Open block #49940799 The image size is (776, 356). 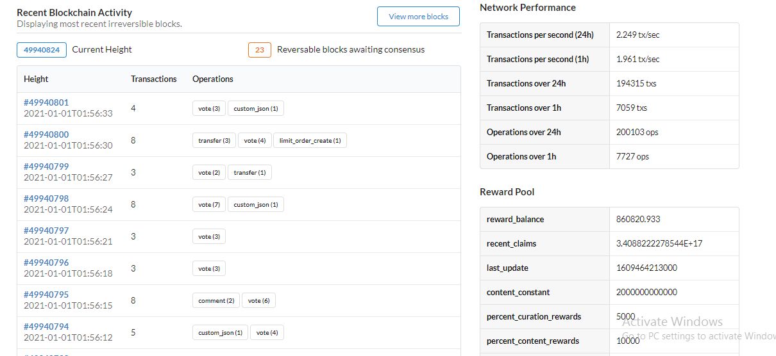(46, 166)
